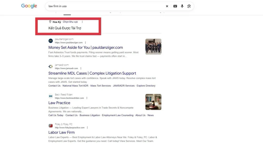Click 'Business Litigation' sitelink

pos(90,115)
